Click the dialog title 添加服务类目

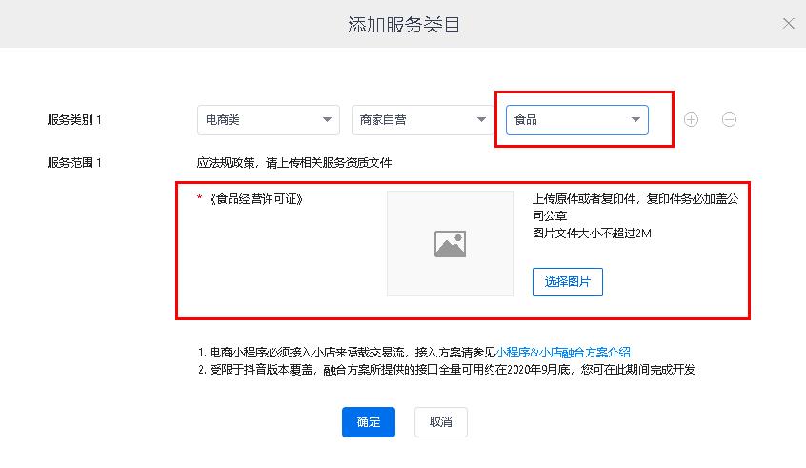point(404,24)
